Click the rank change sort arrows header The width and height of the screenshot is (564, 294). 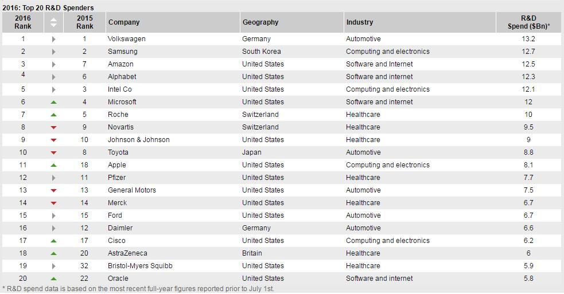tap(53, 22)
